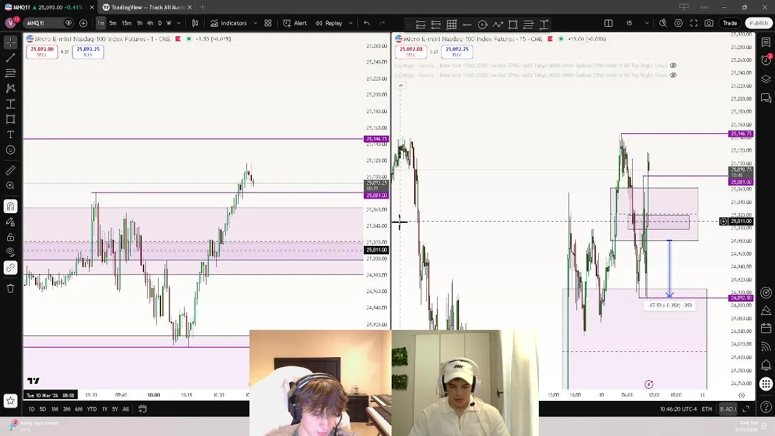
Task: Open Indicators dialog
Action: coord(228,23)
